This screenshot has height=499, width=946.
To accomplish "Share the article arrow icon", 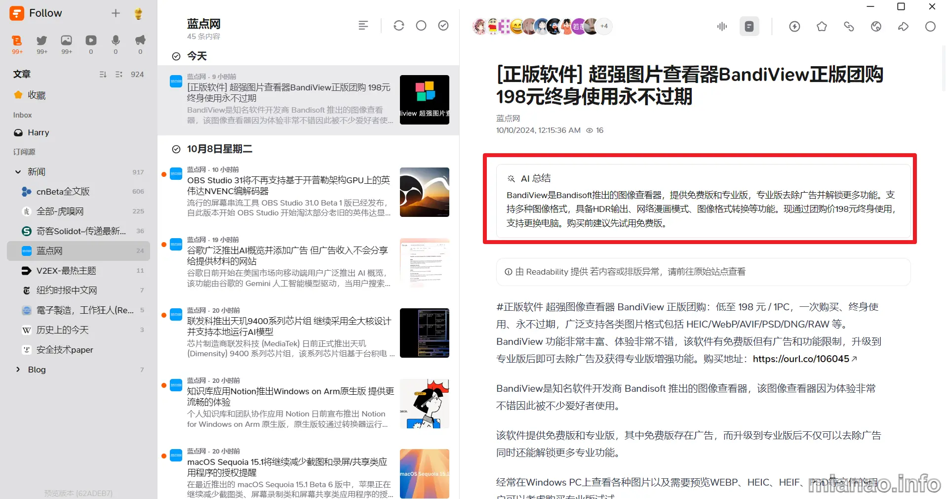I will [x=903, y=26].
